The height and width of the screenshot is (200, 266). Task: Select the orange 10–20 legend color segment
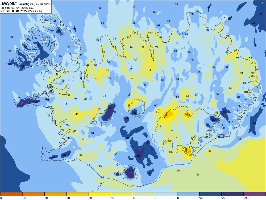click(x=34, y=194)
